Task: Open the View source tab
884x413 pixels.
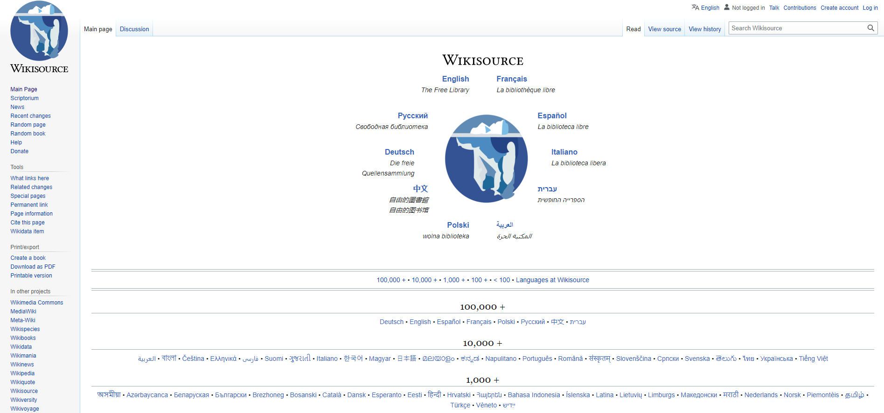Action: [664, 29]
